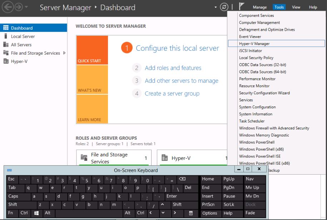Toggle the Fn key on keyboard

coord(12,213)
